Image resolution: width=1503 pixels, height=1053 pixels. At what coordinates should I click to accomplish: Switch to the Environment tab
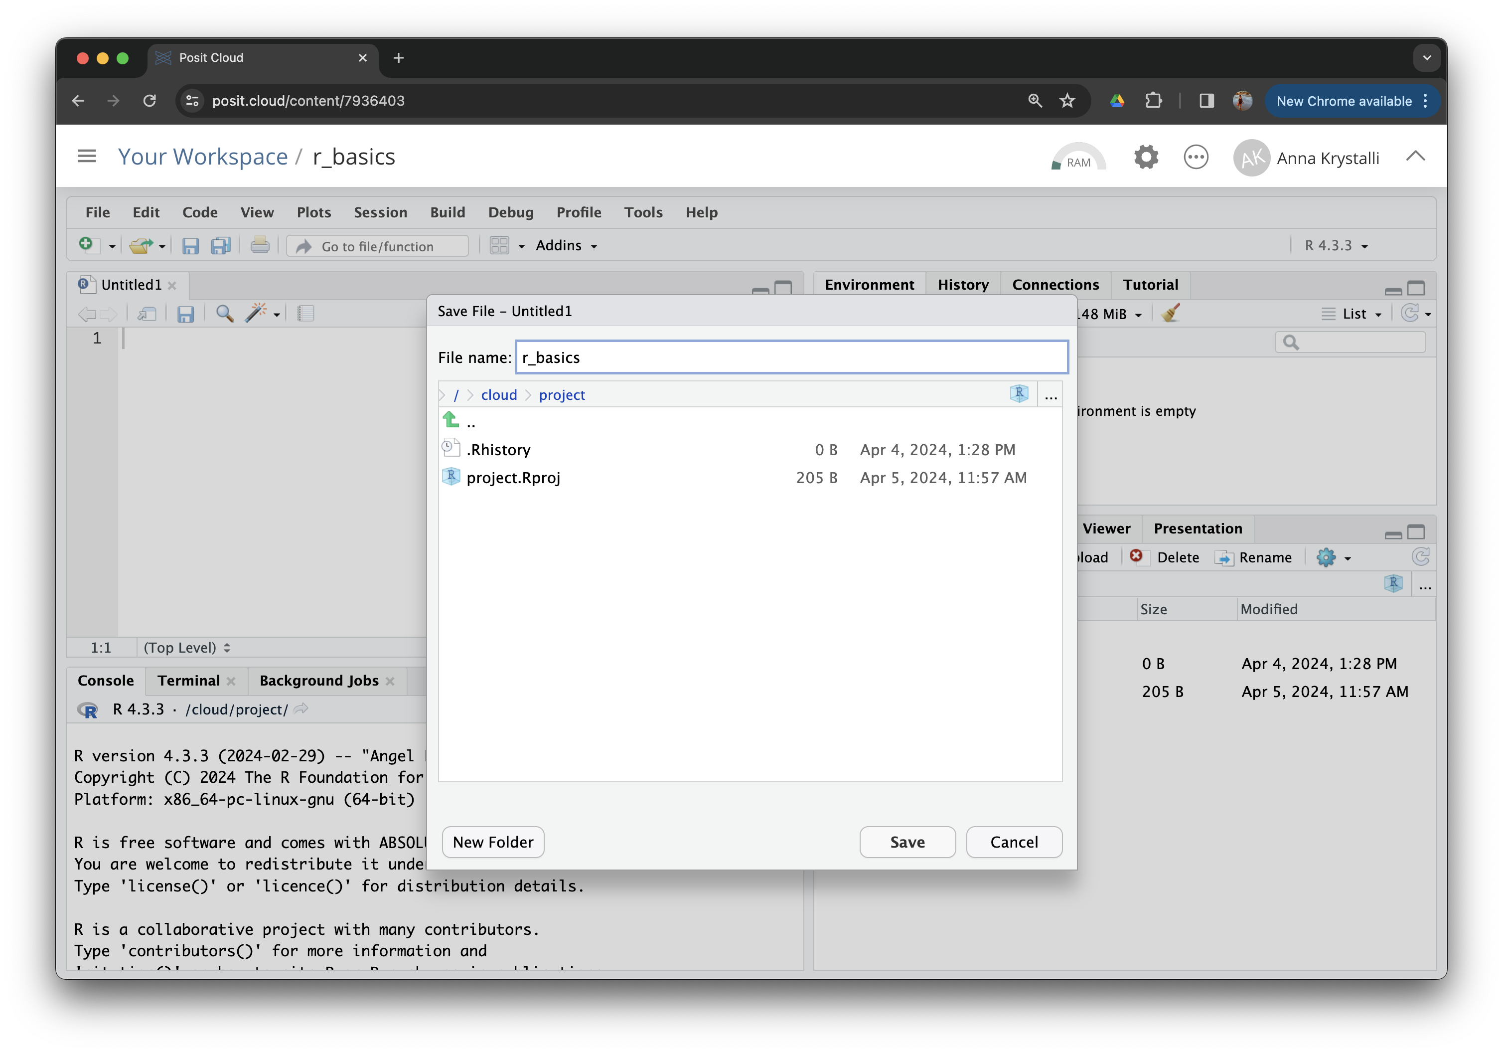click(869, 285)
